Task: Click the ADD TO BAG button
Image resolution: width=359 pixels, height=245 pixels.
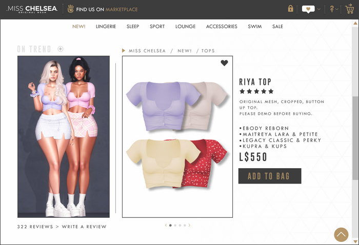Action: click(270, 176)
